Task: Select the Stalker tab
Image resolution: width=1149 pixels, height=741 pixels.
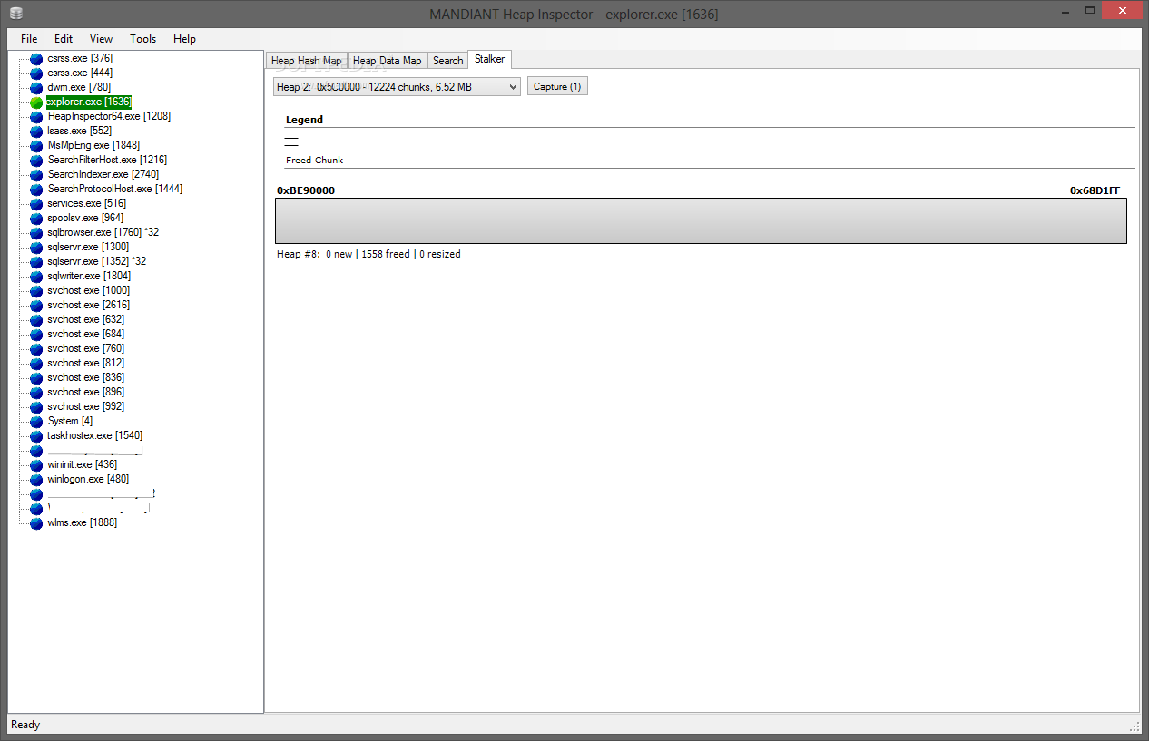Action: coord(489,59)
